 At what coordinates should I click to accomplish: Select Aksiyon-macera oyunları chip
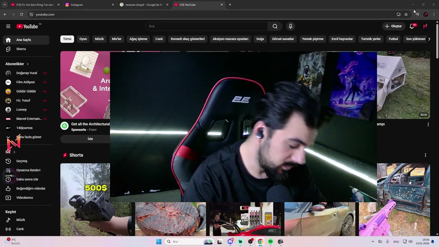pos(230,39)
